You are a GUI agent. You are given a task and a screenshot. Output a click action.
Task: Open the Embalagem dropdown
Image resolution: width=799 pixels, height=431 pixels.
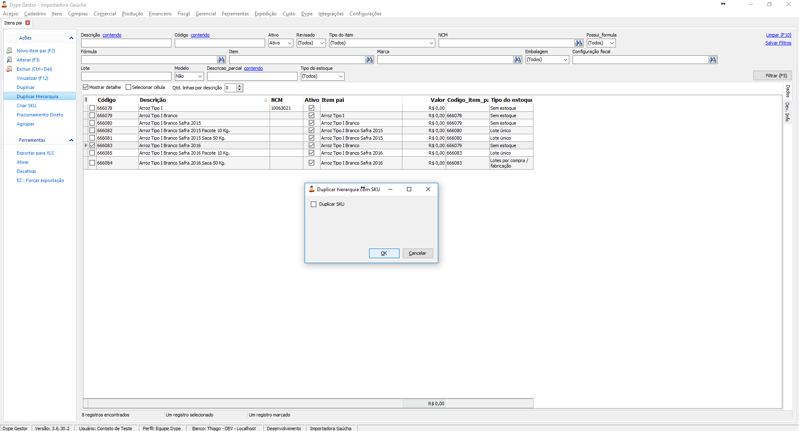[565, 60]
